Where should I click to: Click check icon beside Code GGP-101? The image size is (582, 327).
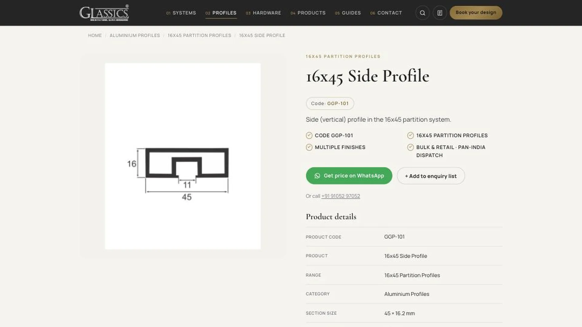[309, 135]
